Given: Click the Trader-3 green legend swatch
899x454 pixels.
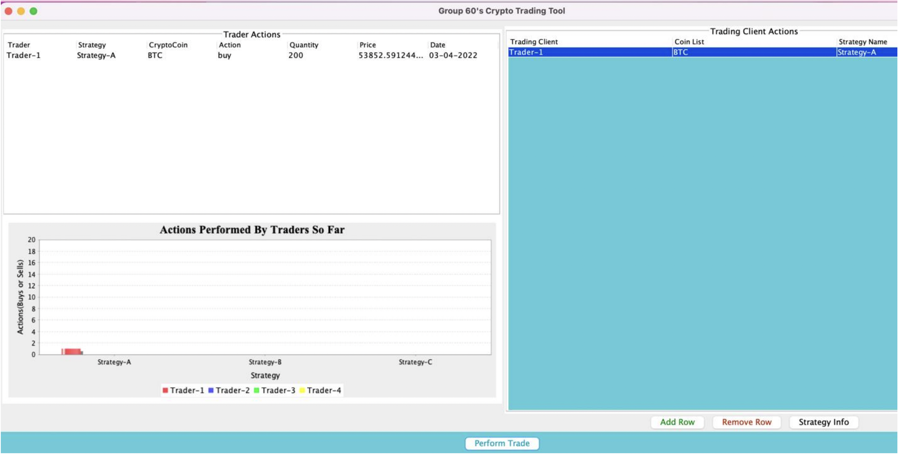Looking at the screenshot, I should coord(256,390).
